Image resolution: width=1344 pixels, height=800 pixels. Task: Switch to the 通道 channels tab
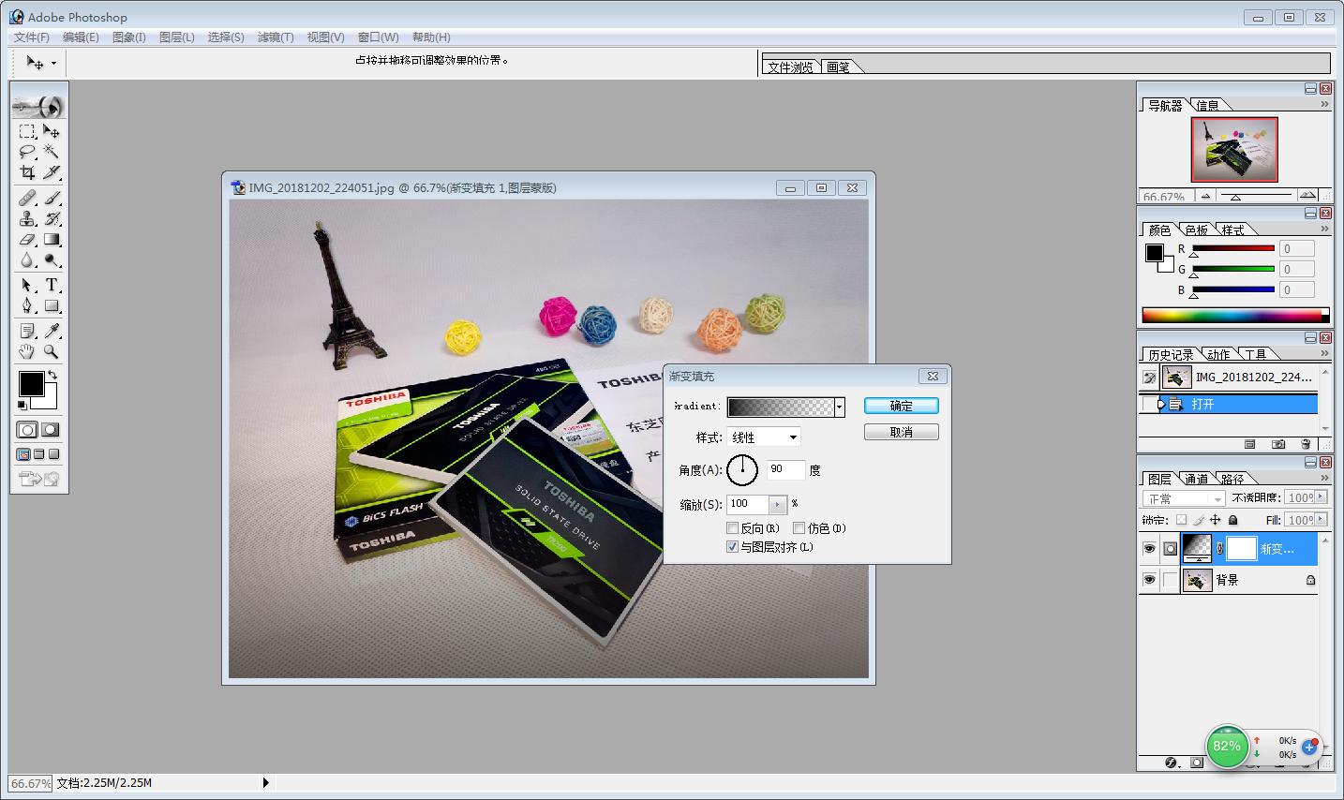click(x=1196, y=479)
